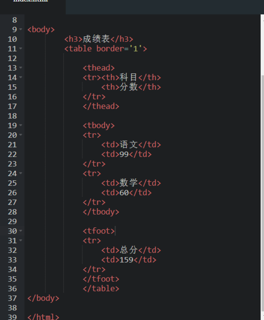Click line number 22 in the gutter

pos(12,154)
